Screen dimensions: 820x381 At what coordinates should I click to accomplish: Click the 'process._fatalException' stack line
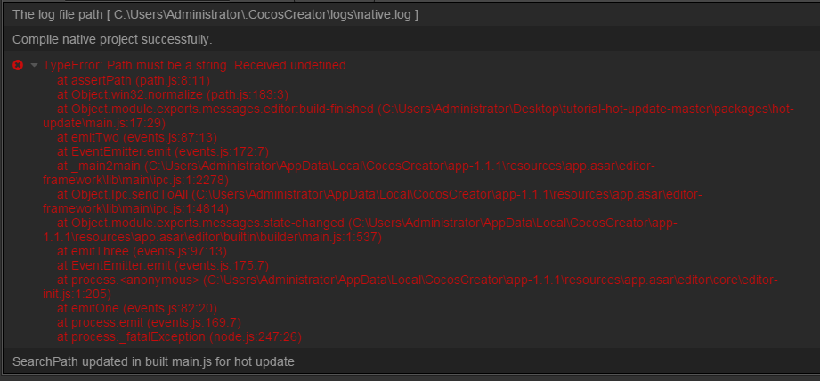click(x=179, y=336)
